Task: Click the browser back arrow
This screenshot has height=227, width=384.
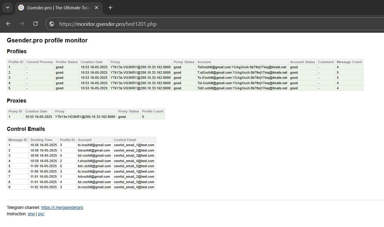Action: (8, 24)
